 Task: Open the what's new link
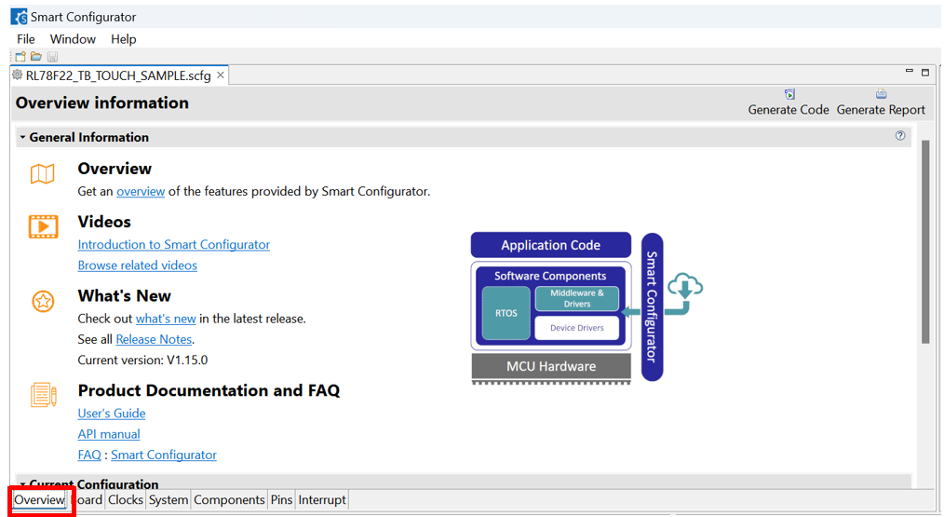[x=166, y=319]
